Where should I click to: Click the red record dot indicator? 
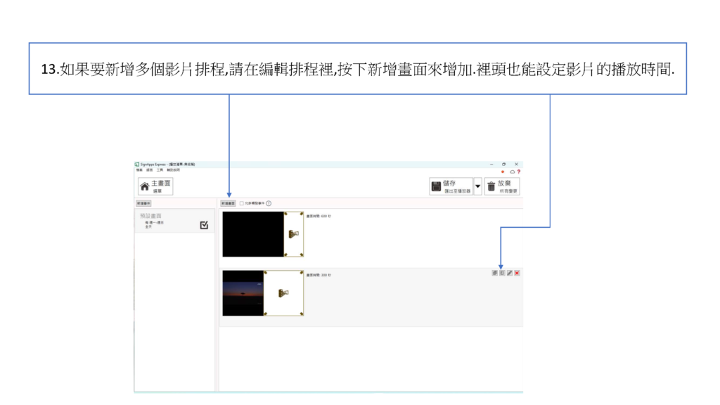pyautogui.click(x=503, y=172)
